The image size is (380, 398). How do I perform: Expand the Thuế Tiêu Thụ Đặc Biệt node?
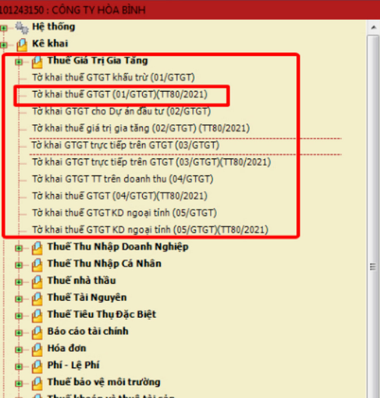(x=19, y=316)
